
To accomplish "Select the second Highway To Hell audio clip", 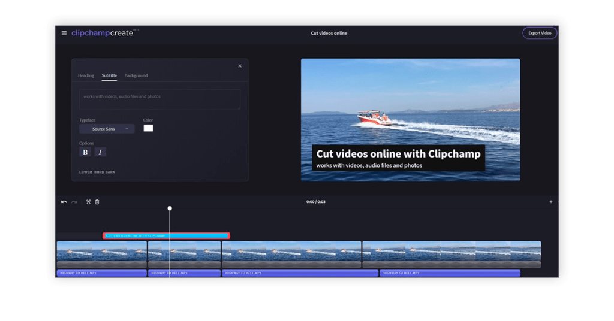I will pos(185,273).
